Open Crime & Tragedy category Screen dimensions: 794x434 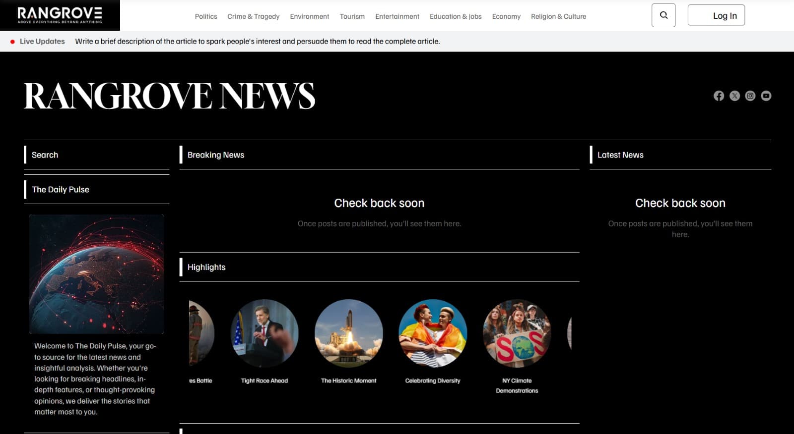[x=254, y=16]
